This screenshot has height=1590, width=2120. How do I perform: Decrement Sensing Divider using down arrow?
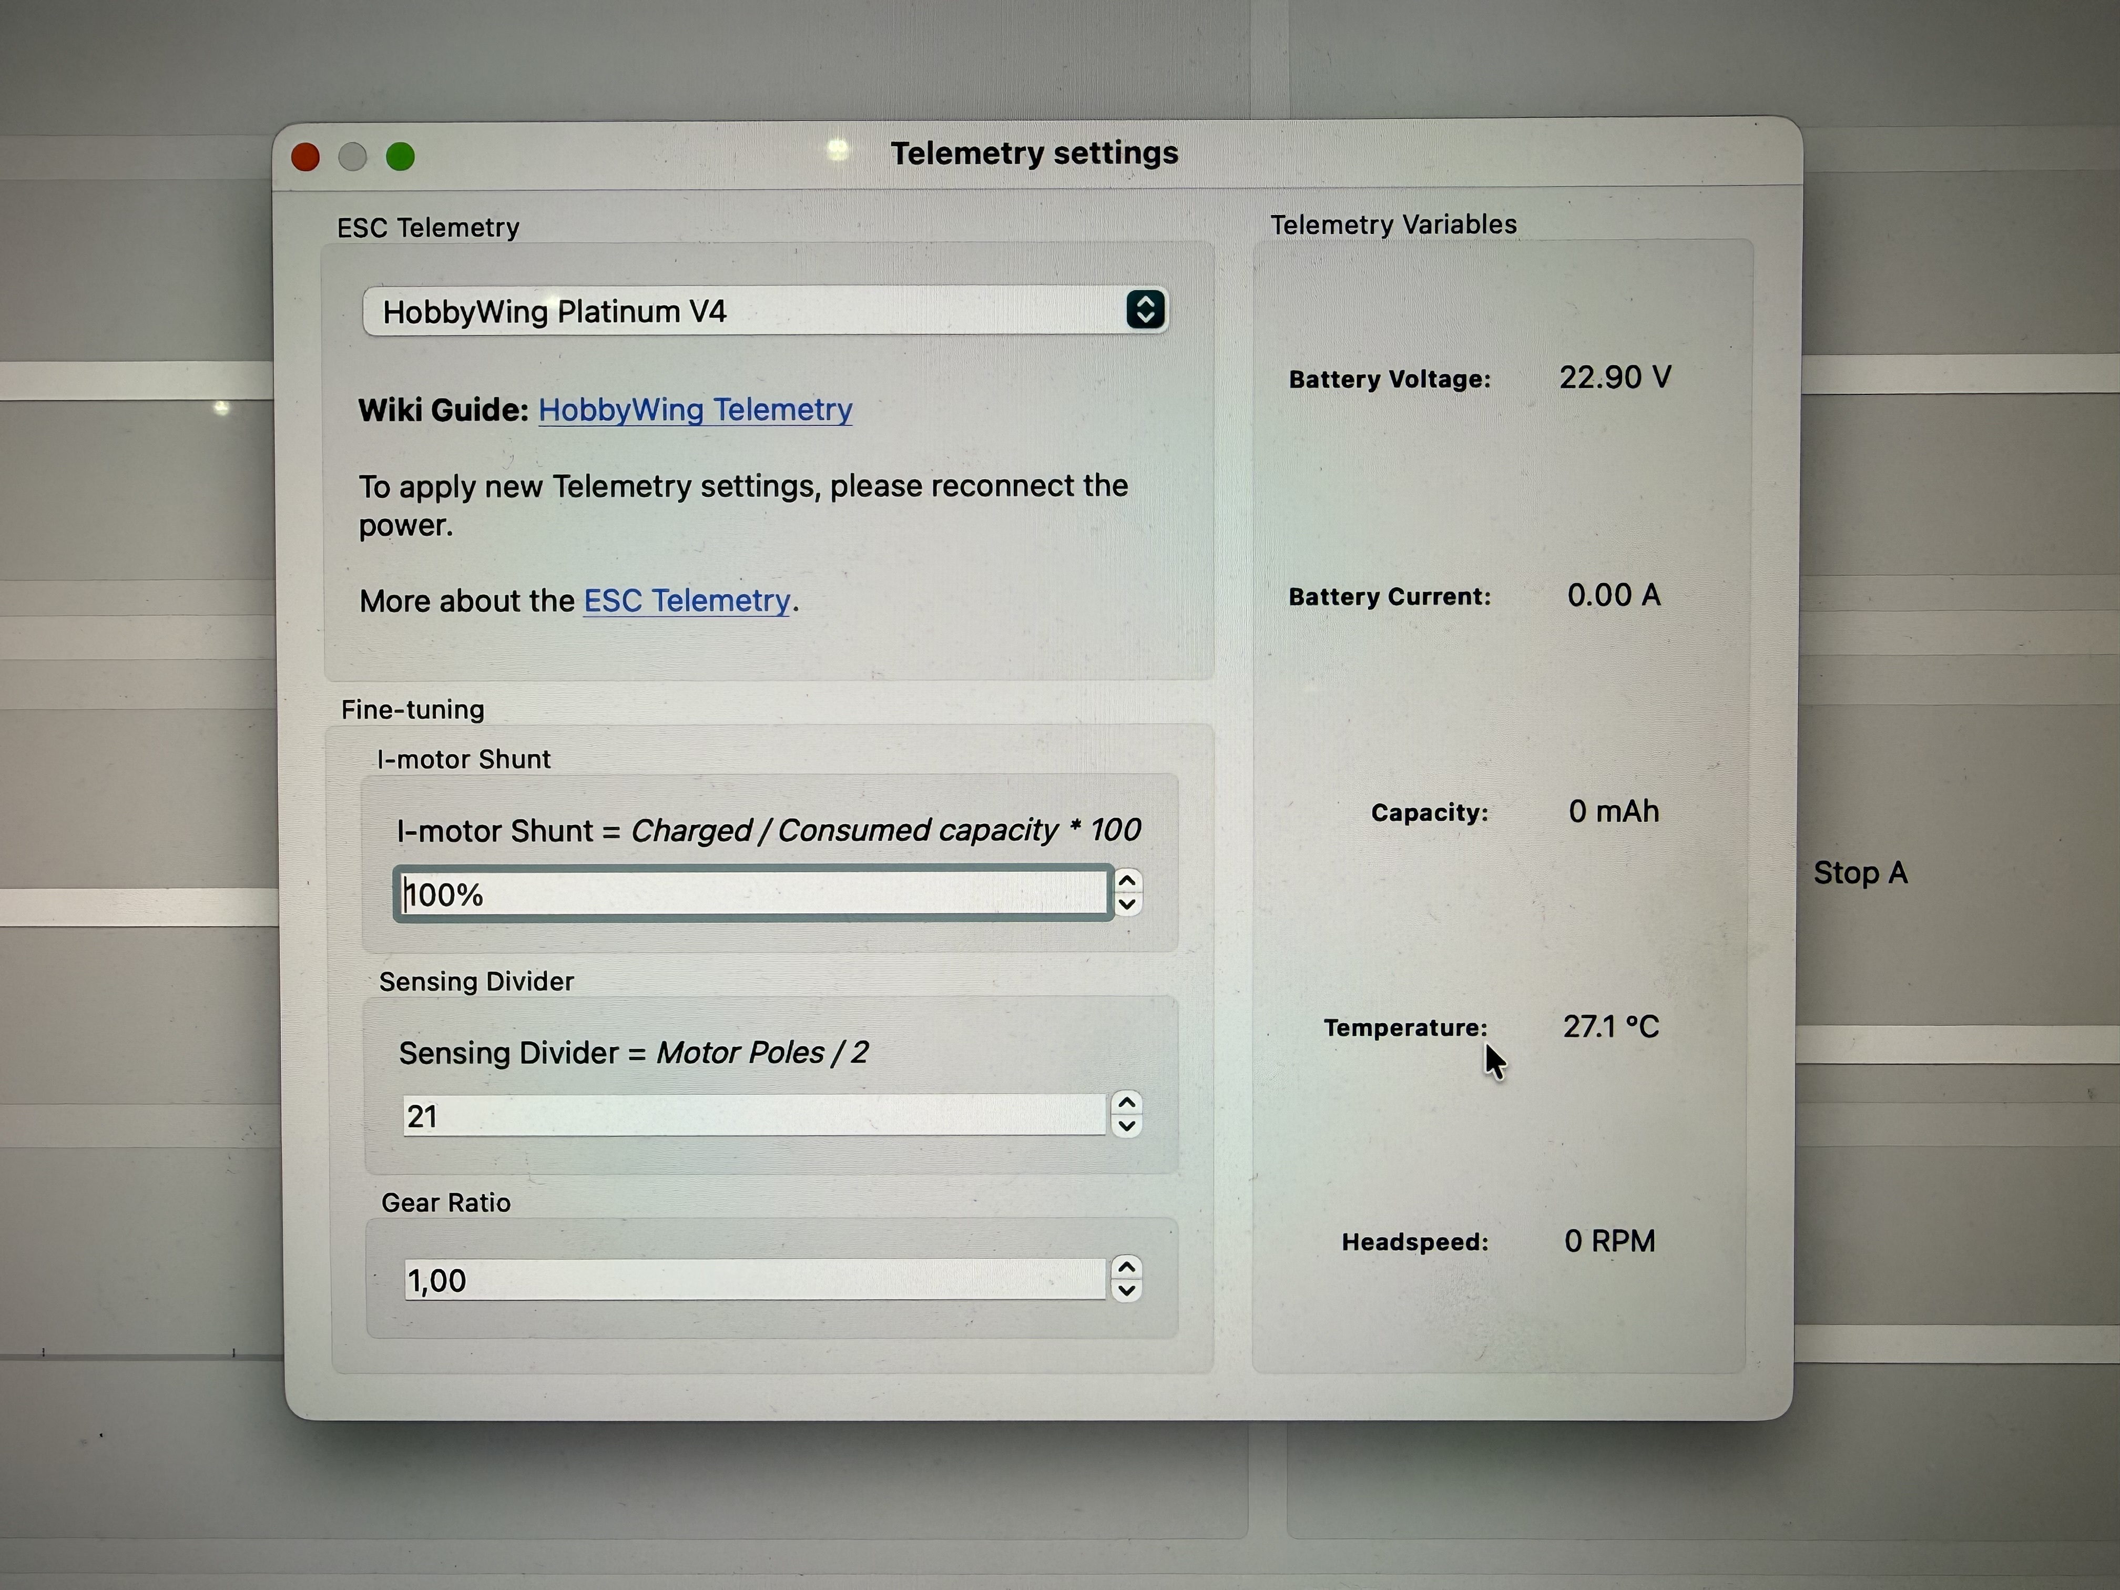tap(1127, 1127)
